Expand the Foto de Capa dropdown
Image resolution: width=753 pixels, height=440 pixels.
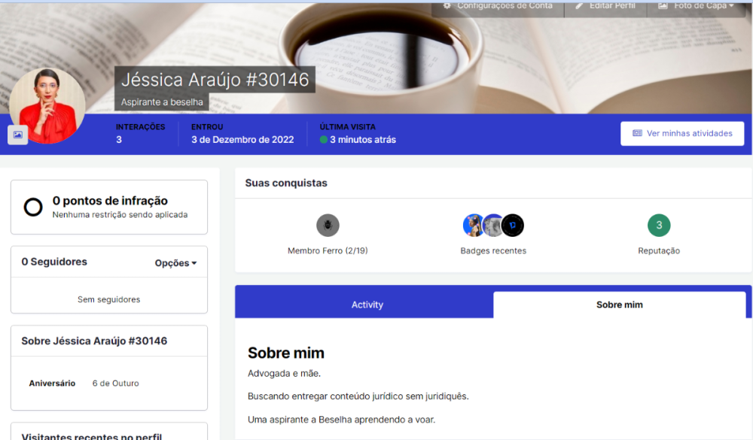click(696, 6)
